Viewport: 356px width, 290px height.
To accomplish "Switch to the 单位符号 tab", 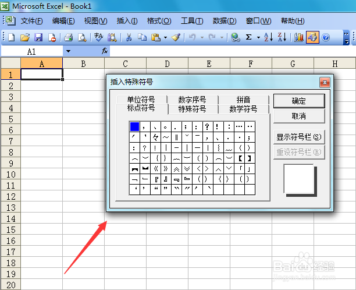I will point(141,100).
